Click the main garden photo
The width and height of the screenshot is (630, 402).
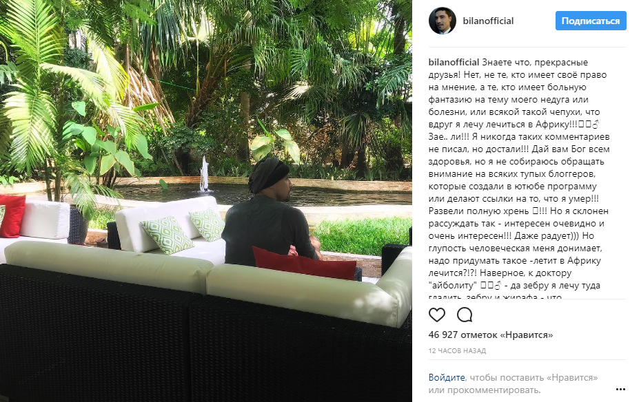205,201
